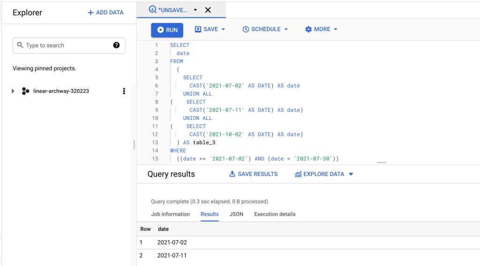The width and height of the screenshot is (480, 266).
Task: Click the help icon in search box
Action: tap(116, 45)
